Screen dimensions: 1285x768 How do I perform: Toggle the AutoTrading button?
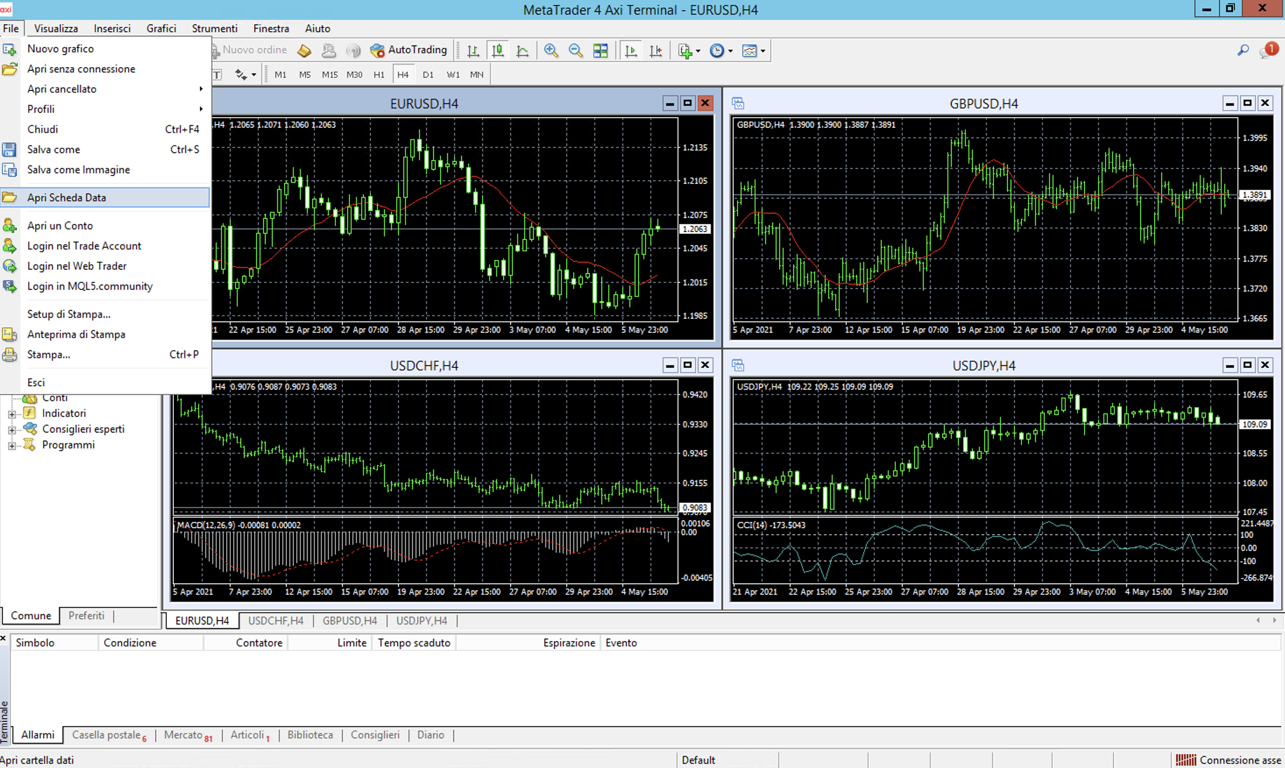[x=408, y=50]
